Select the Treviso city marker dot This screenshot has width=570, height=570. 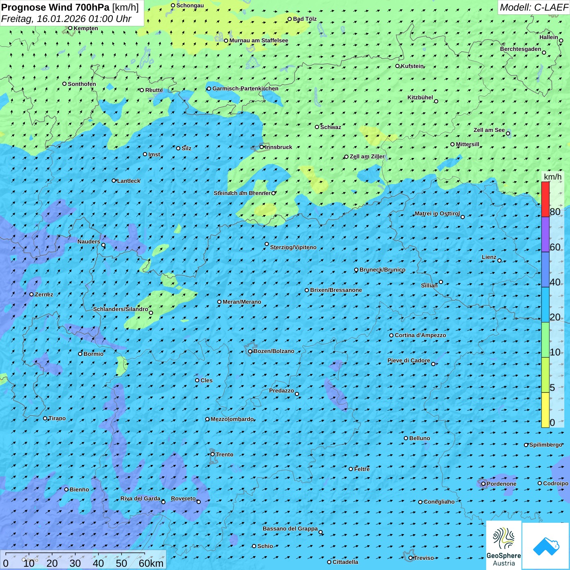click(x=410, y=558)
